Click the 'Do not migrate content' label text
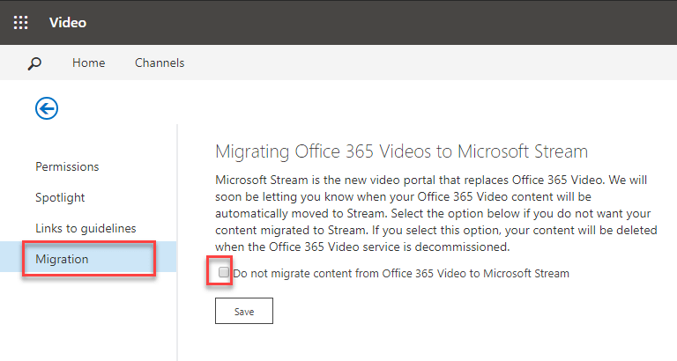Screen dimensions: 677x361 click(x=401, y=274)
